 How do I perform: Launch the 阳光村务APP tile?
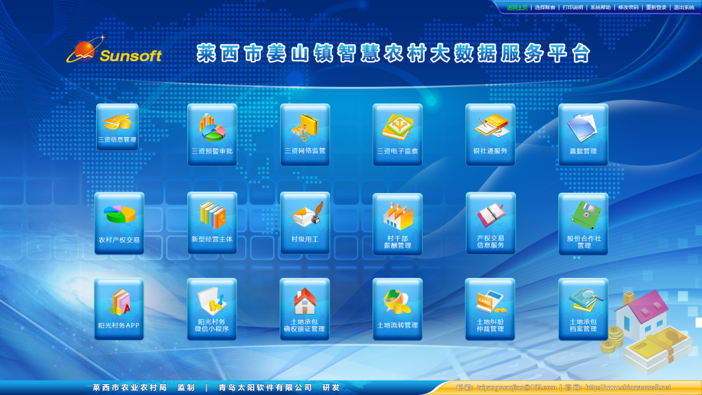[119, 309]
